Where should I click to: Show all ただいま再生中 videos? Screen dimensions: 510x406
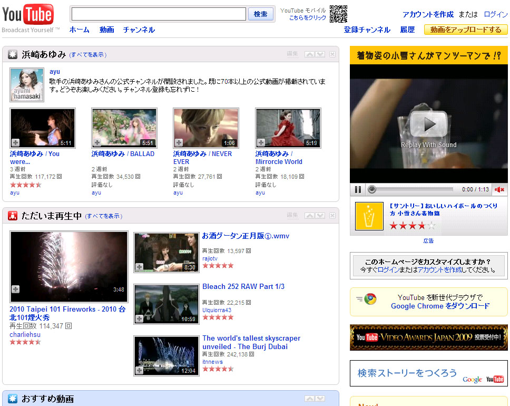point(103,216)
